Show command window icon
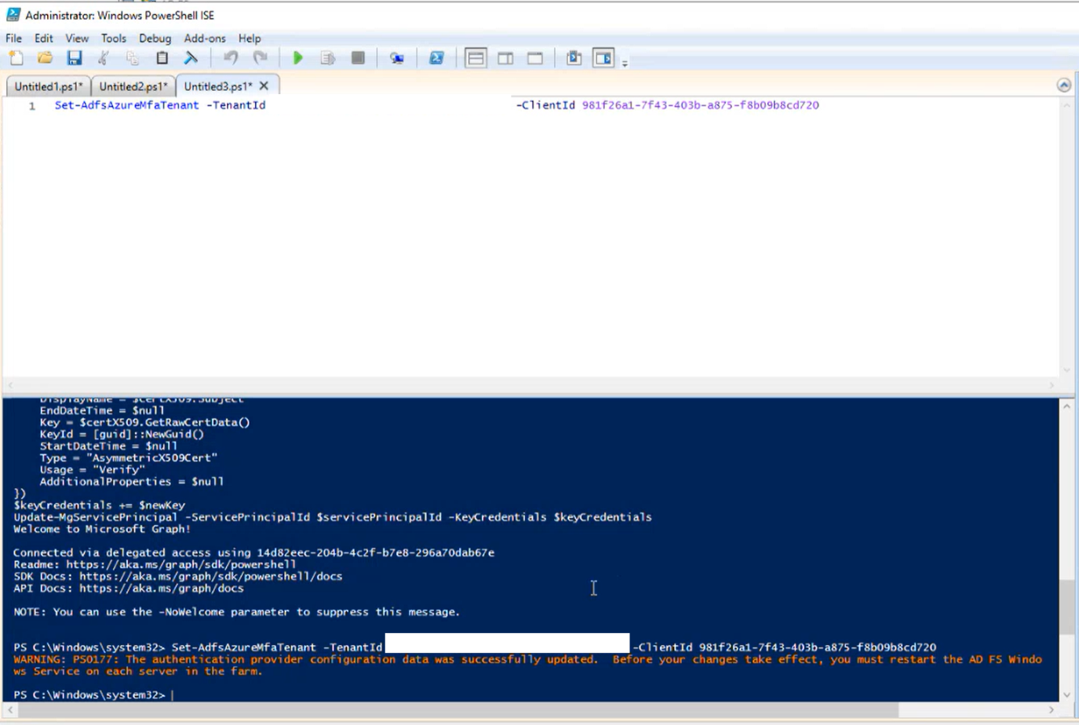Screen dimensions: 1079x725 pyautogui.click(x=574, y=58)
